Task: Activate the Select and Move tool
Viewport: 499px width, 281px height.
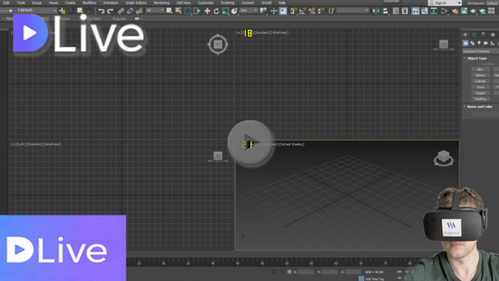Action: [x=207, y=11]
